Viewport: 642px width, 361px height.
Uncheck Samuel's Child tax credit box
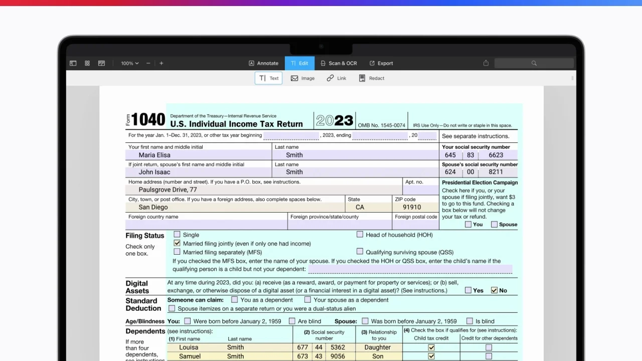tap(431, 356)
